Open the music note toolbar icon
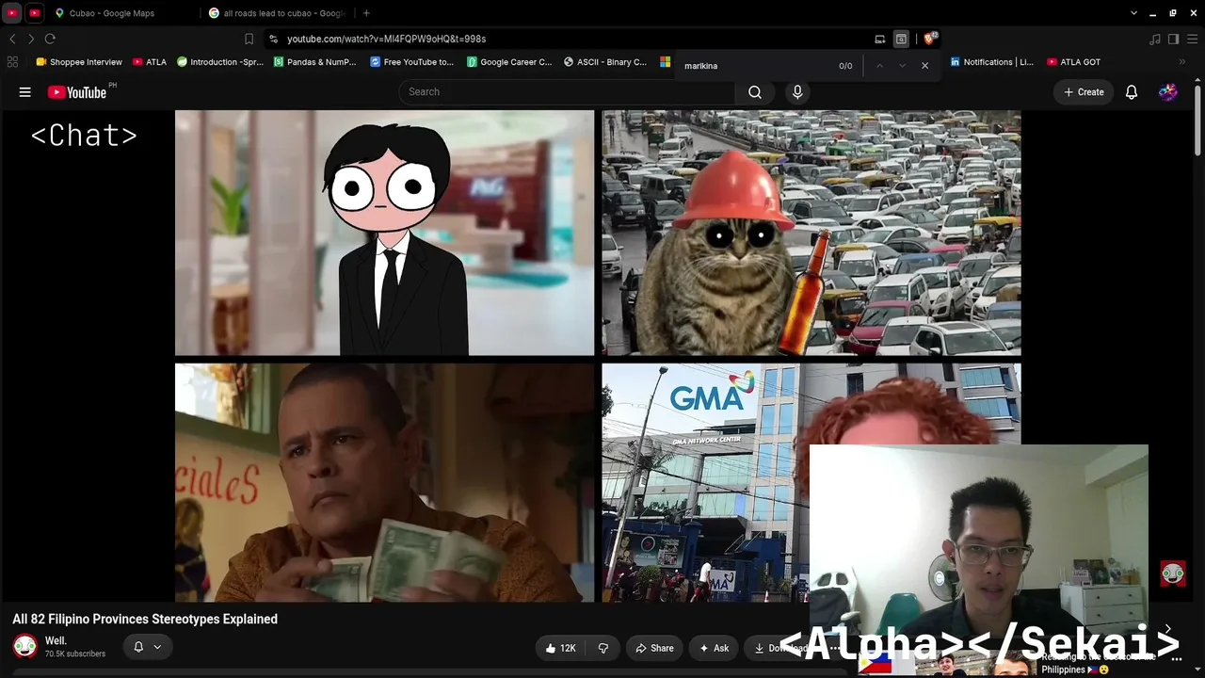This screenshot has width=1205, height=678. [1155, 39]
